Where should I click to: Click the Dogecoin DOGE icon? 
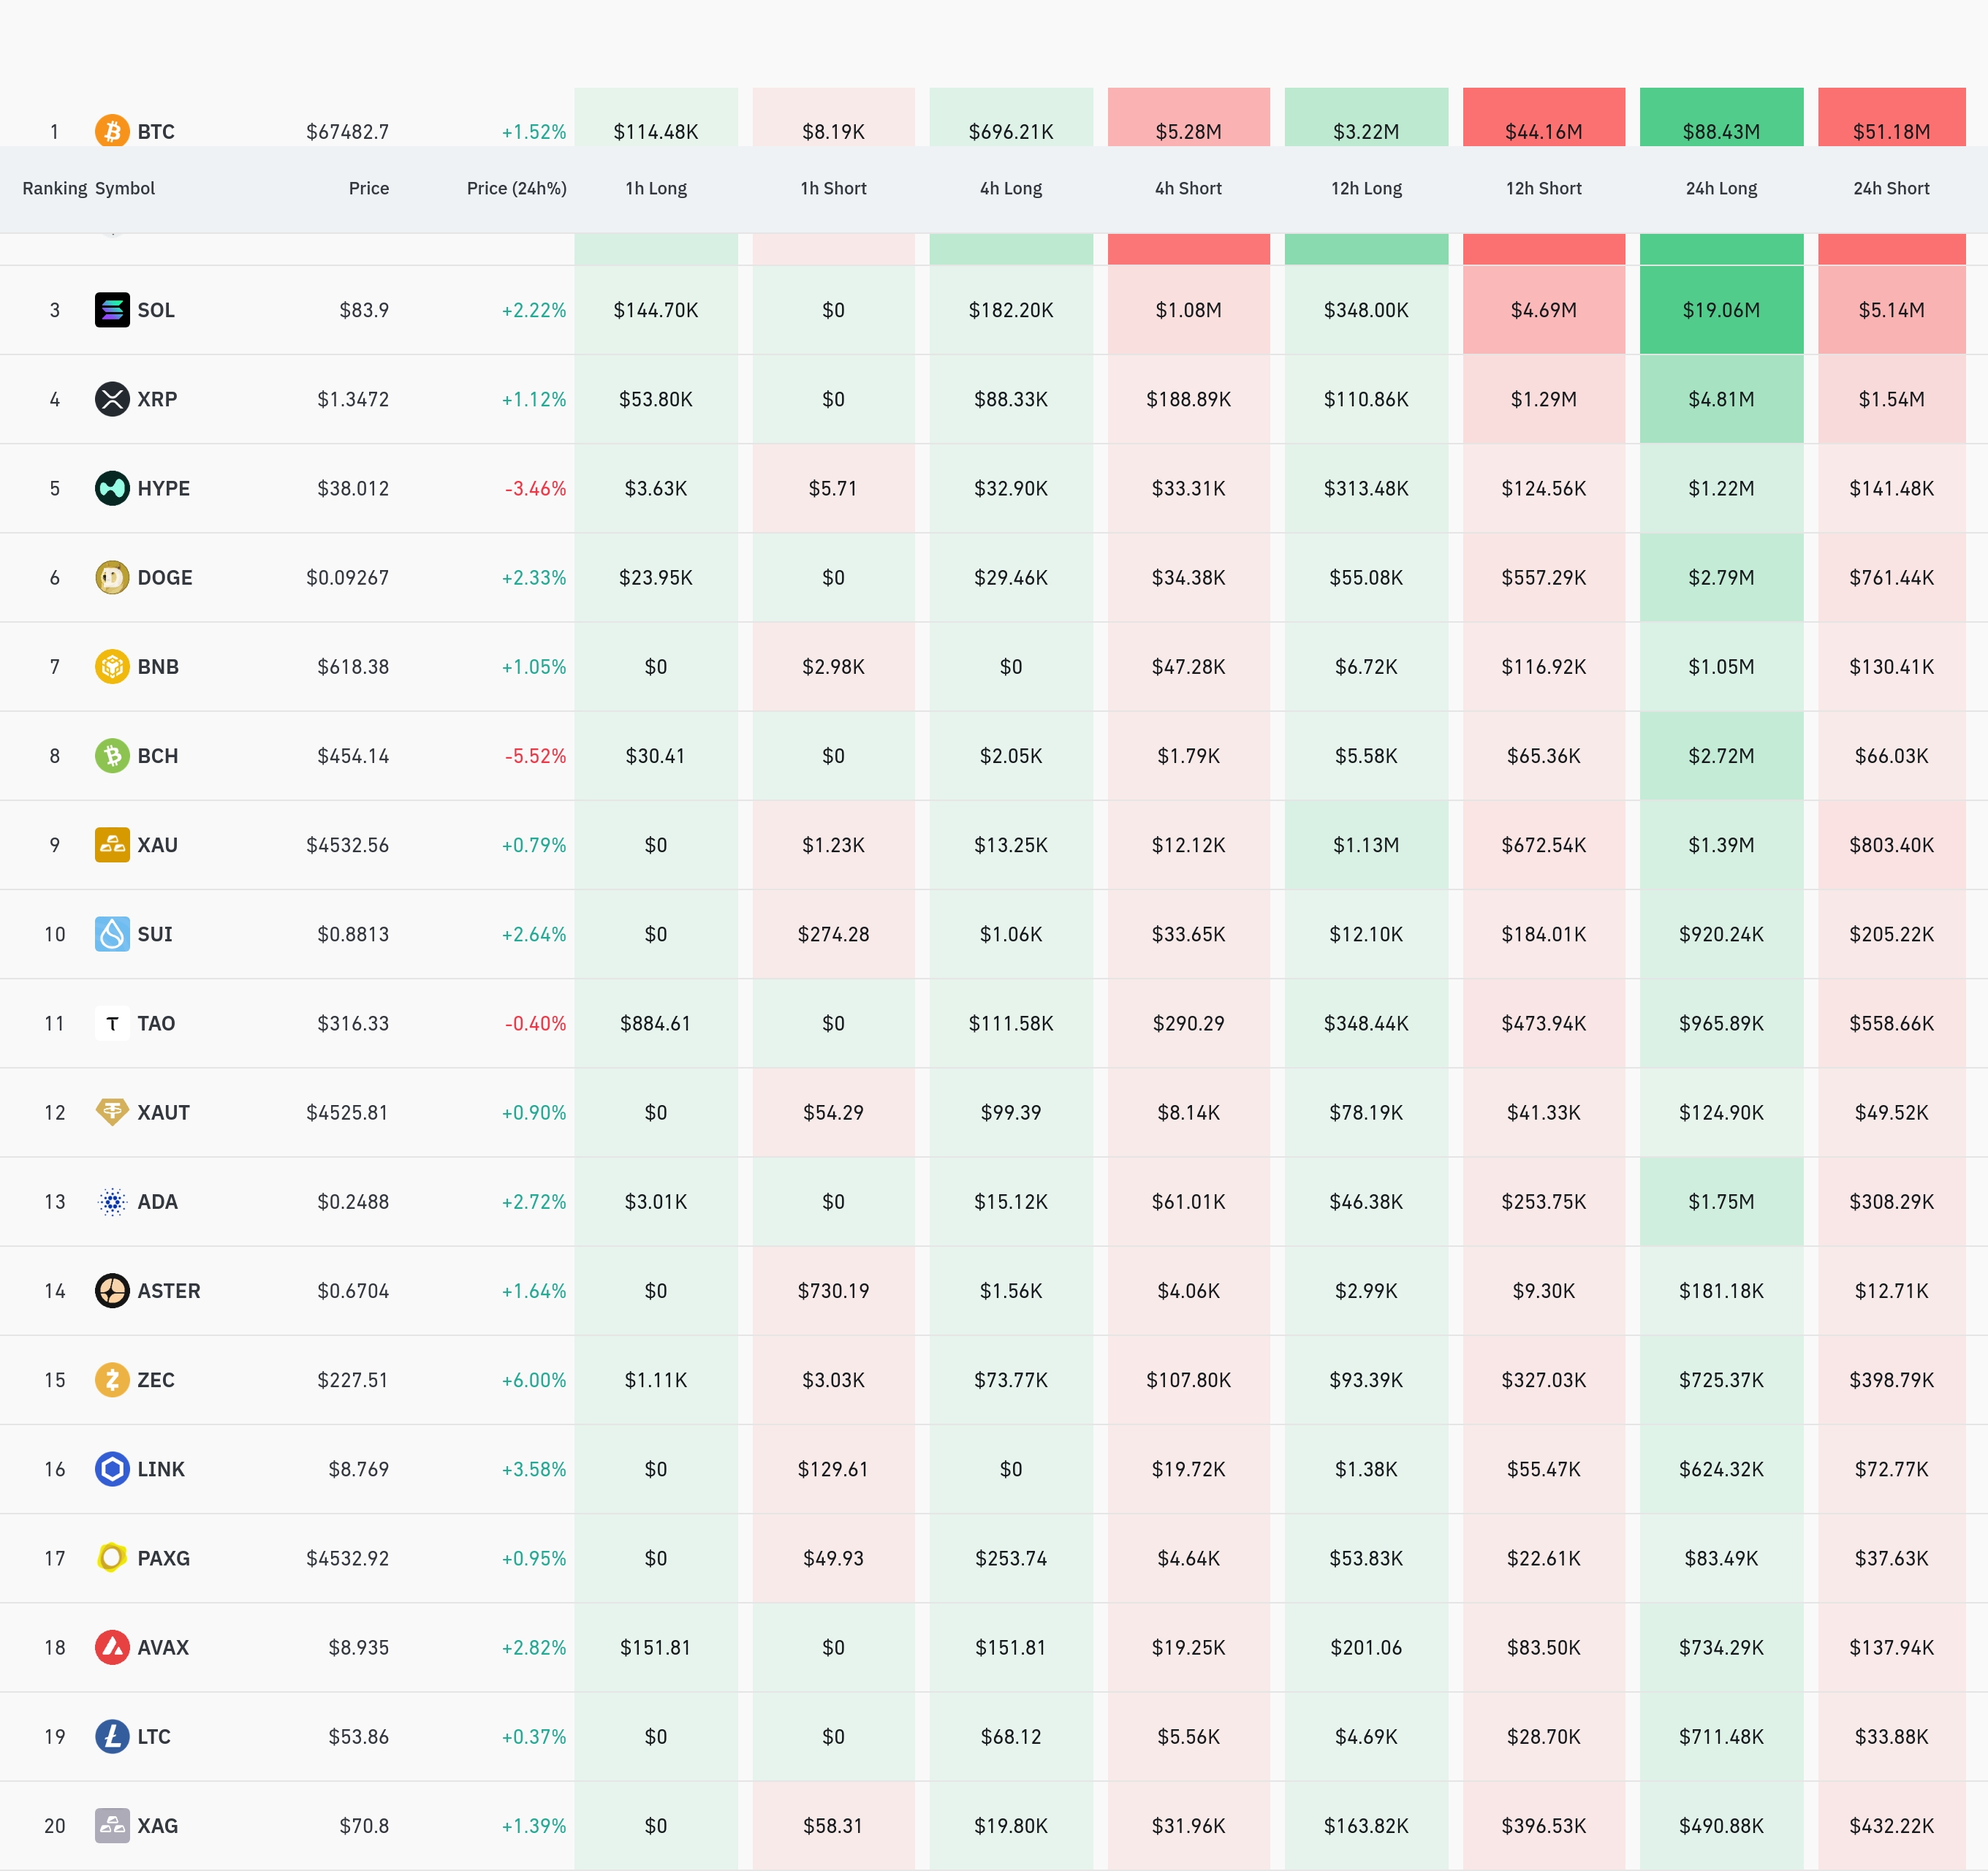click(x=112, y=577)
